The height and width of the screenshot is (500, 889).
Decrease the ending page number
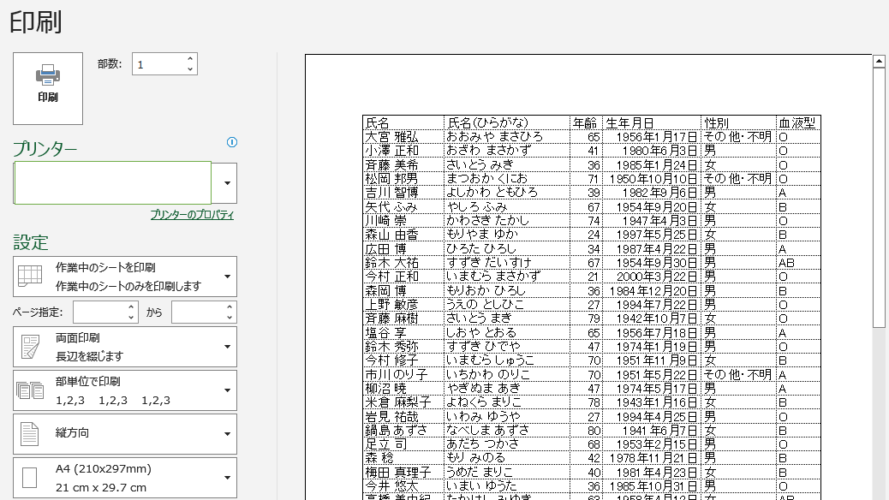tap(229, 317)
